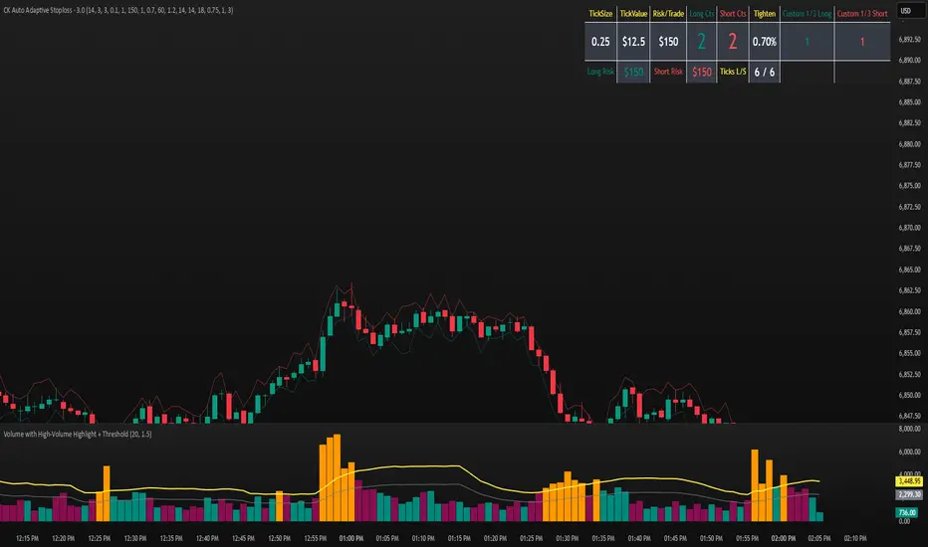This screenshot has width=928, height=547.
Task: Click the green $150 Long Risk value
Action: click(x=633, y=72)
